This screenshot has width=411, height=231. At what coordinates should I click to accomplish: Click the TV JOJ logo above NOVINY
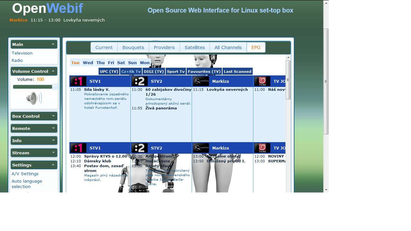point(262,148)
